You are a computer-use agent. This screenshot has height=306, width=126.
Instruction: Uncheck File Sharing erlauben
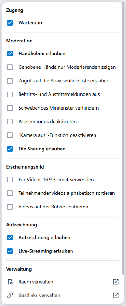pos(10,149)
